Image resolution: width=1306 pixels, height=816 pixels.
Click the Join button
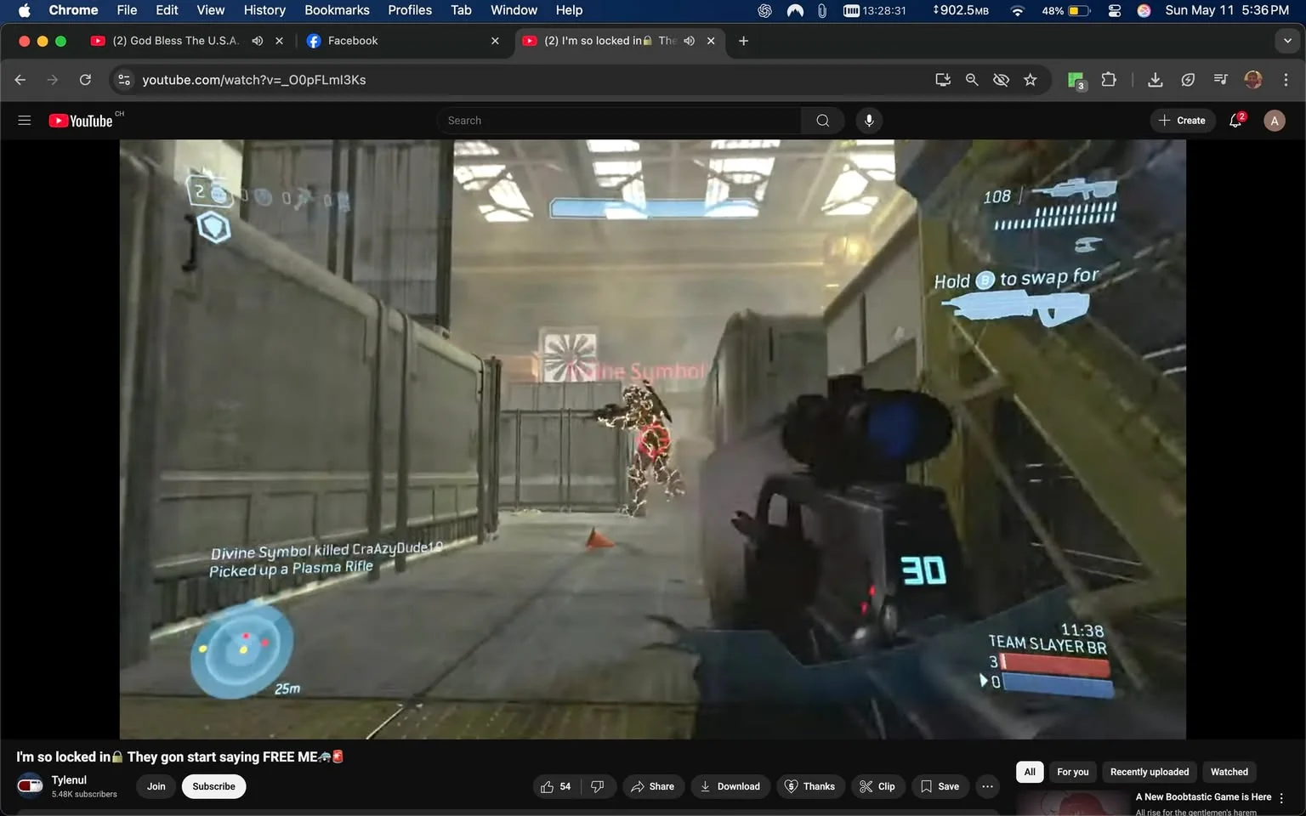[x=156, y=786]
